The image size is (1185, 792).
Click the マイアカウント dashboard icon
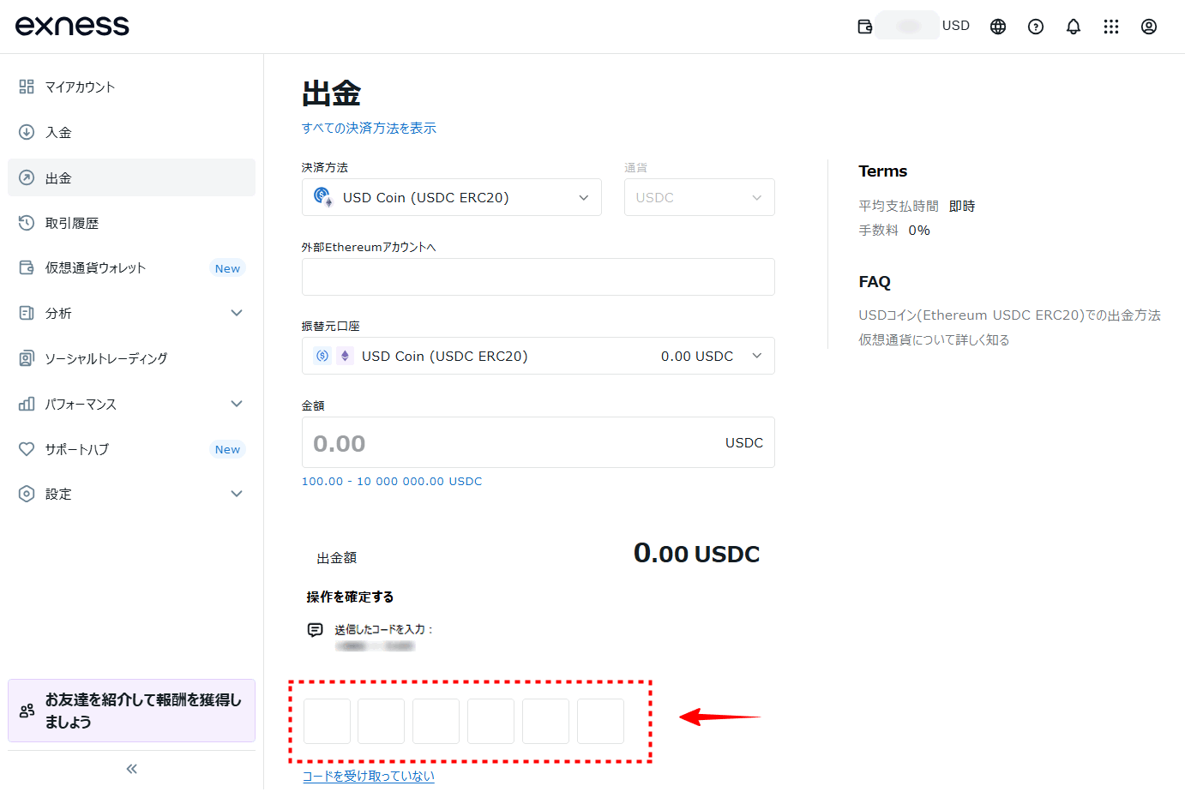click(x=27, y=87)
